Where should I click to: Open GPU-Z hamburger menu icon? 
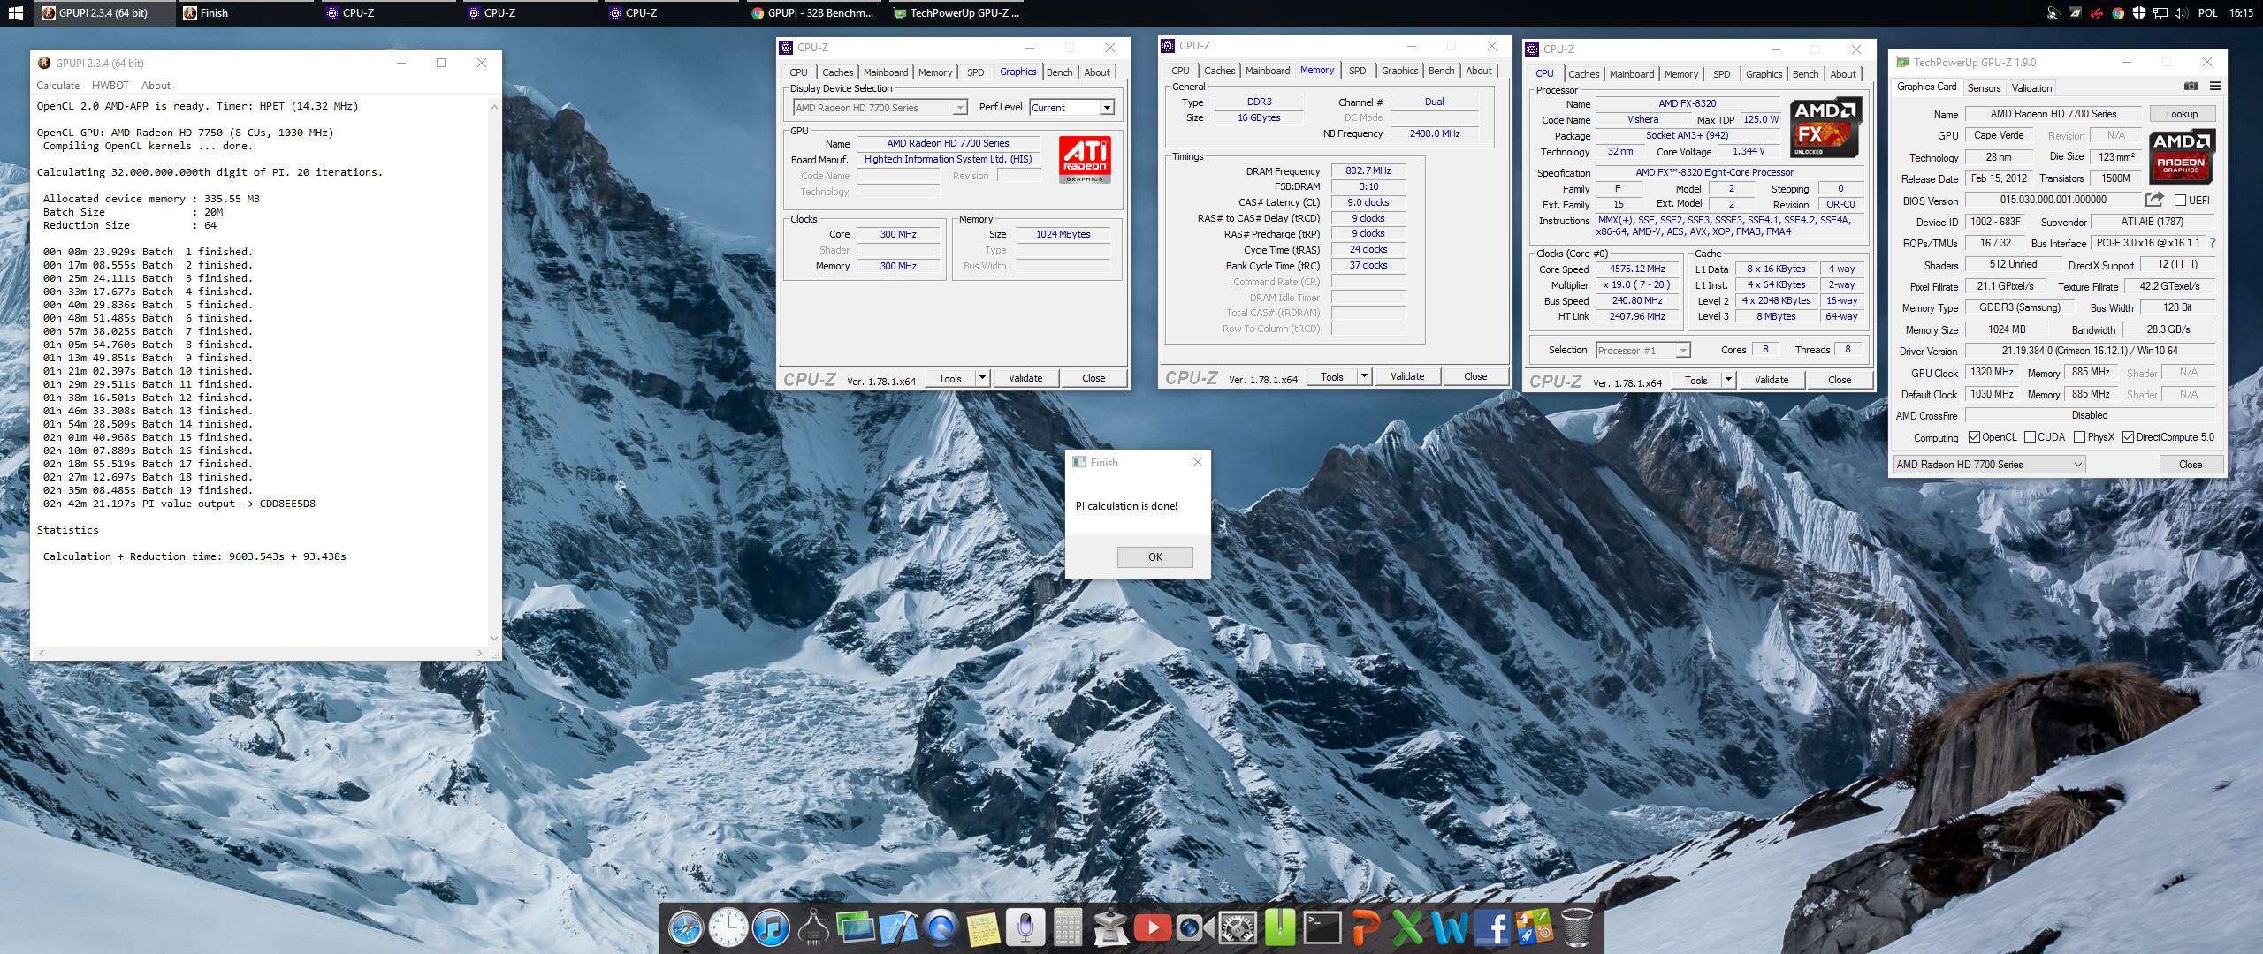(x=2215, y=86)
